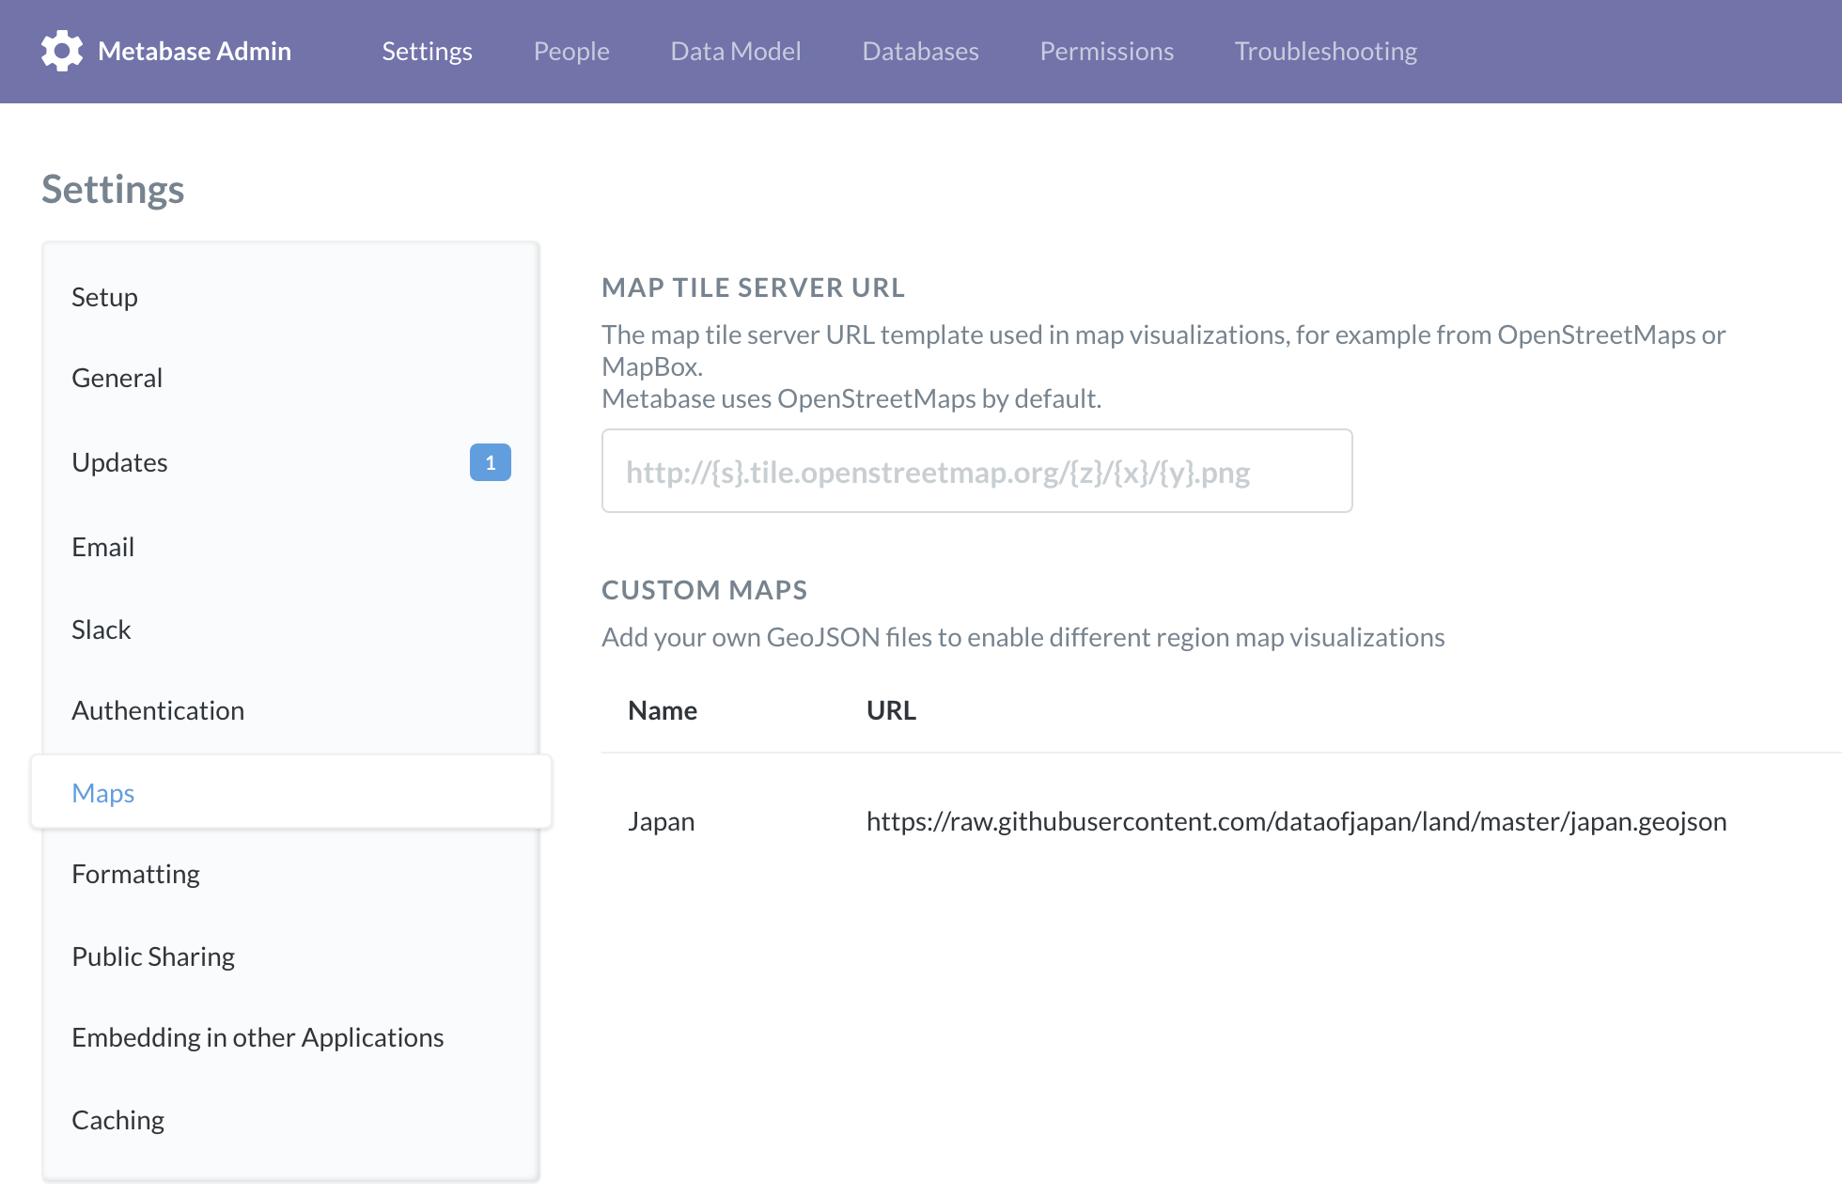The height and width of the screenshot is (1197, 1842).
Task: Open Embedding in other Applications
Action: pos(258,1037)
